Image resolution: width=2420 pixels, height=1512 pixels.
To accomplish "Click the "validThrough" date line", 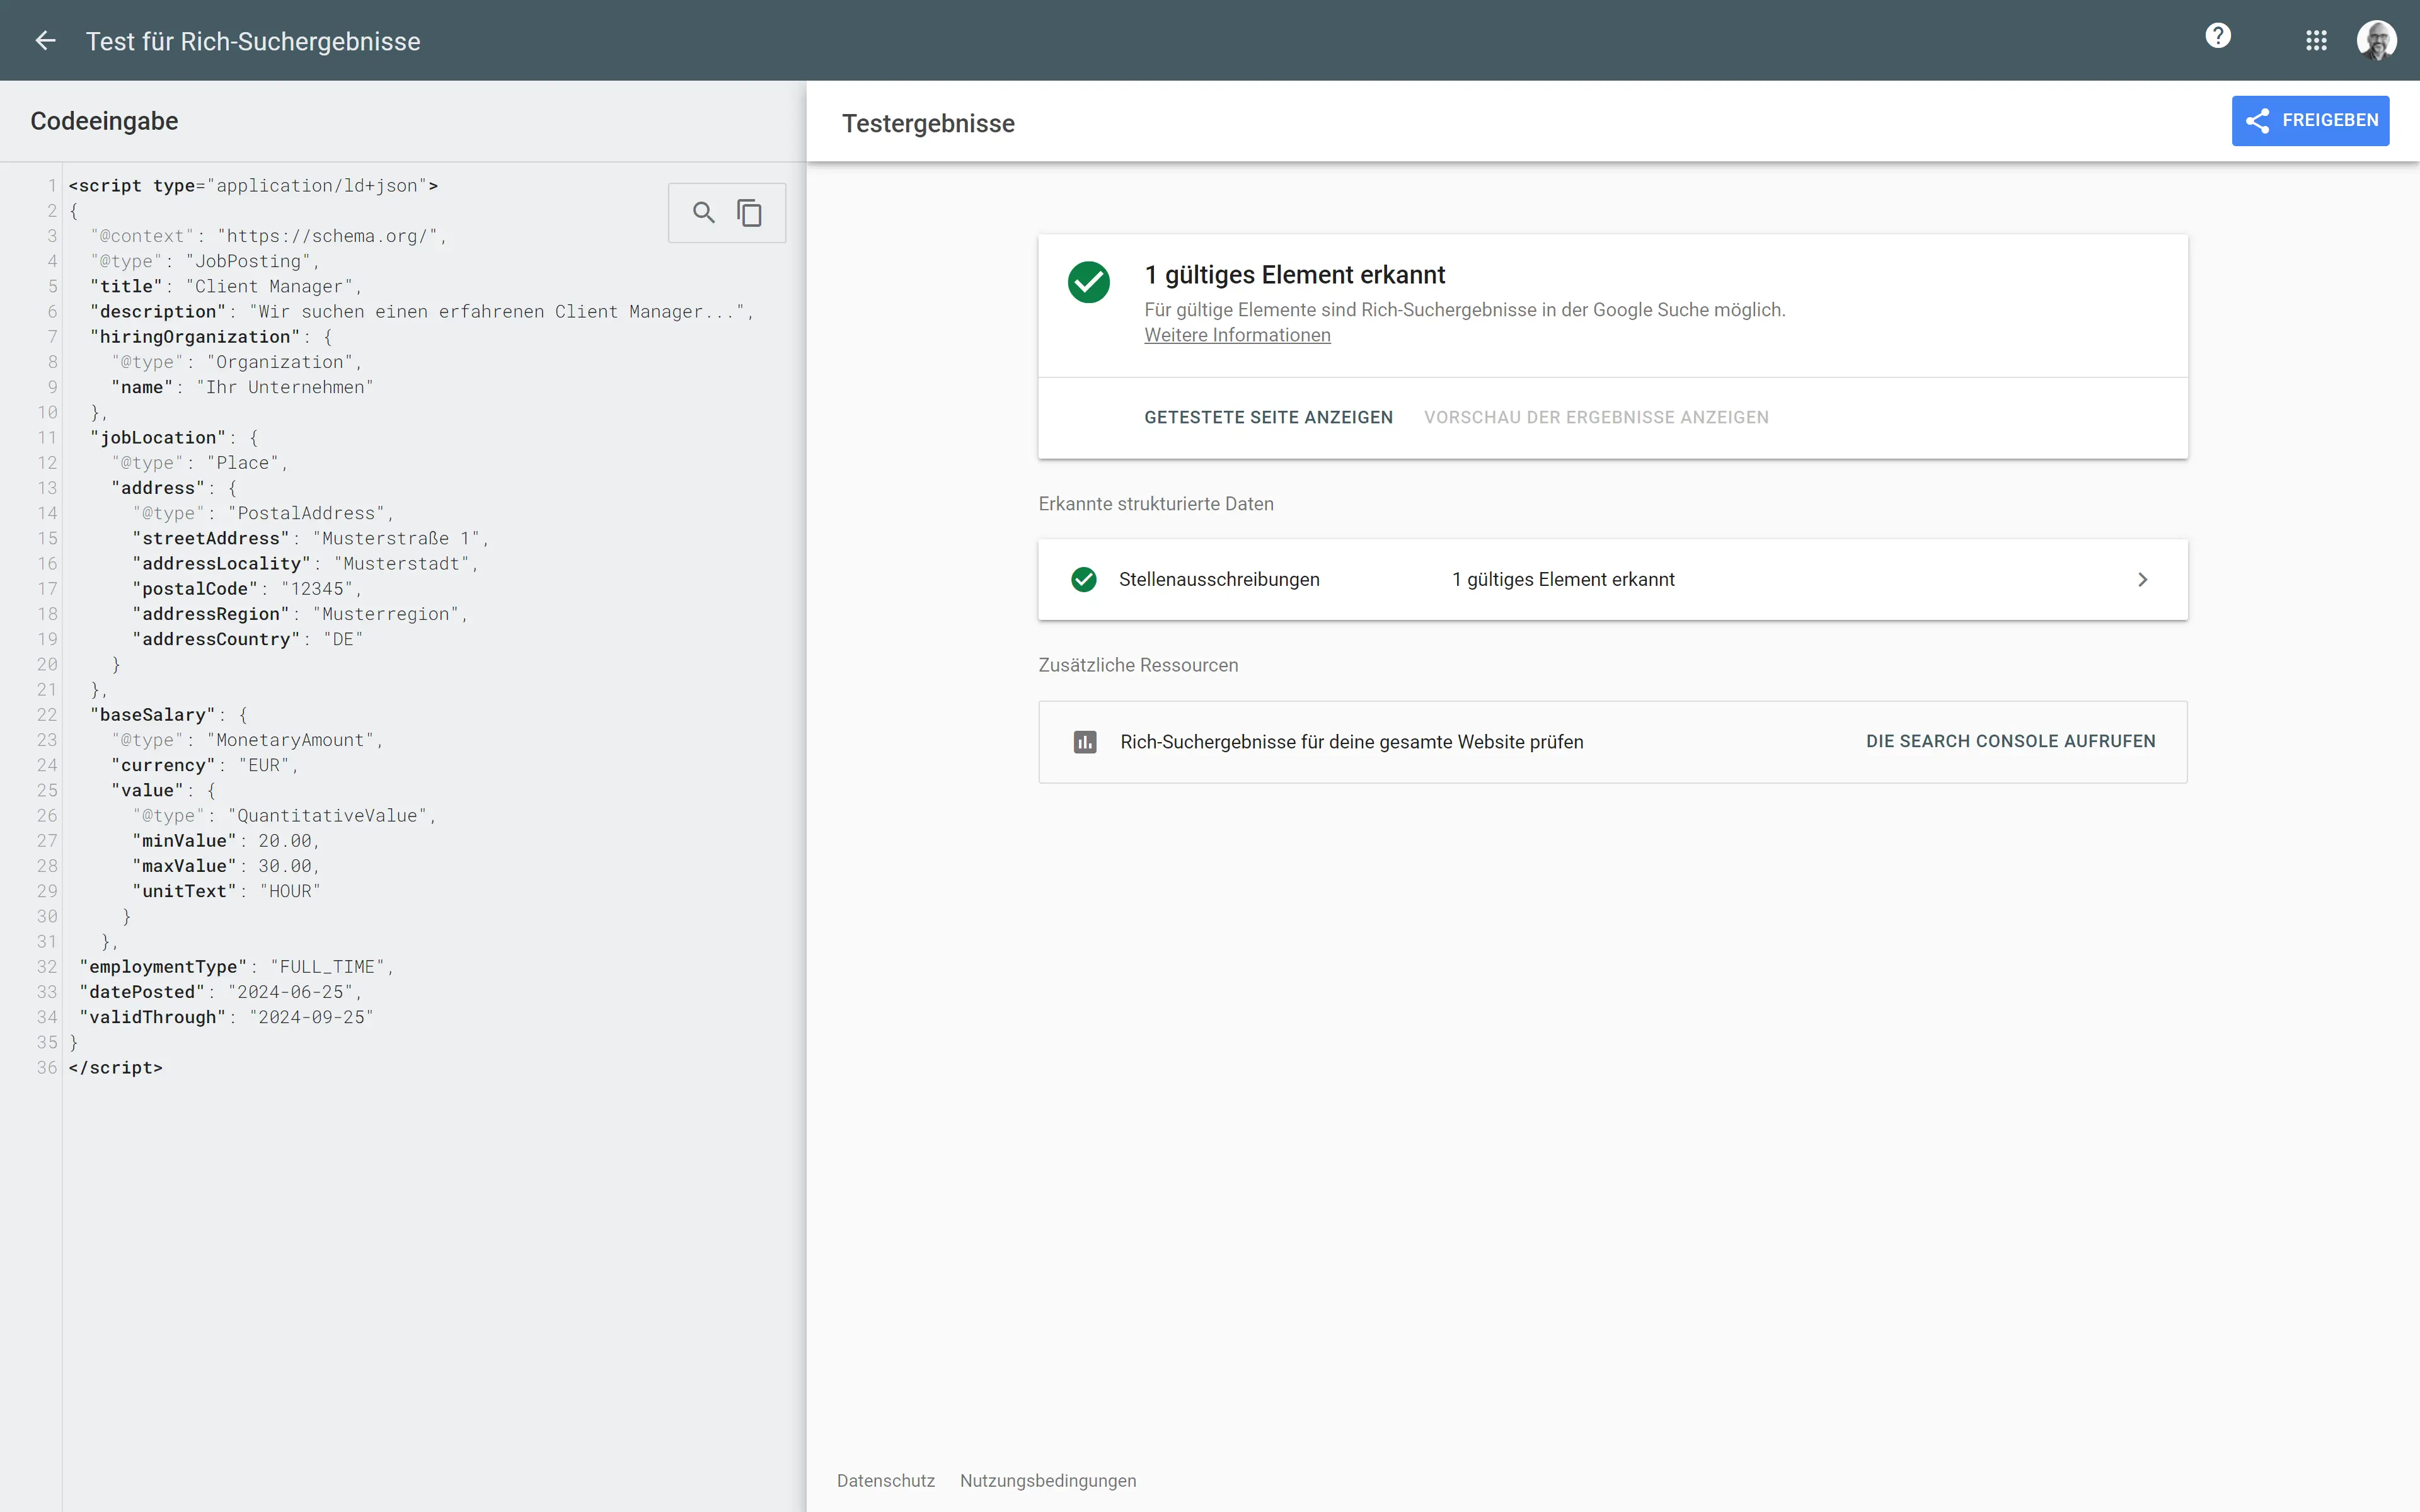I will (226, 1017).
